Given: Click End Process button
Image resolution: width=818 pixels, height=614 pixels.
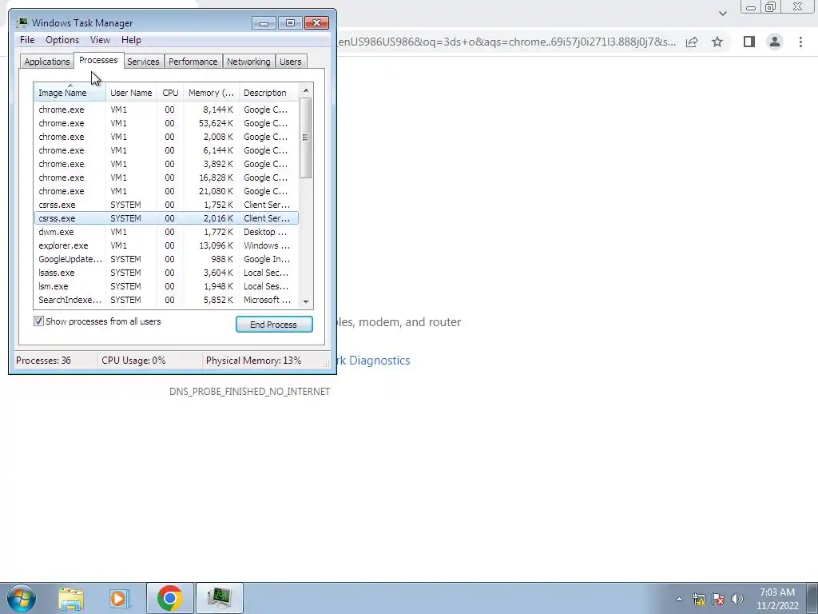Looking at the screenshot, I should [274, 325].
